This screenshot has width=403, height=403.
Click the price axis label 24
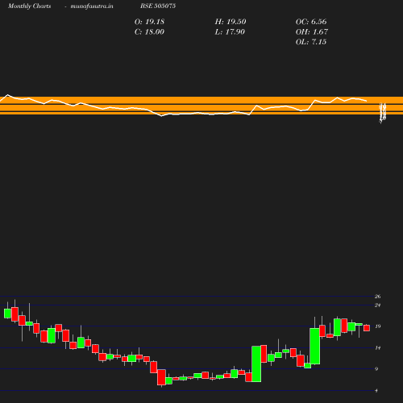378,305
